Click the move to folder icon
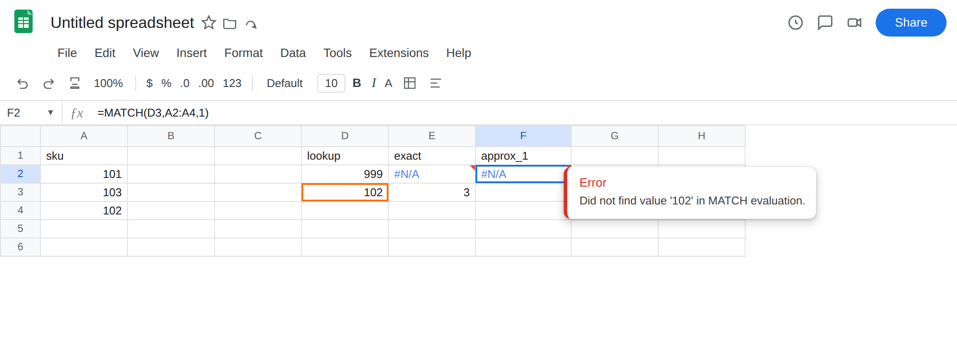This screenshot has width=957, height=348. (230, 23)
